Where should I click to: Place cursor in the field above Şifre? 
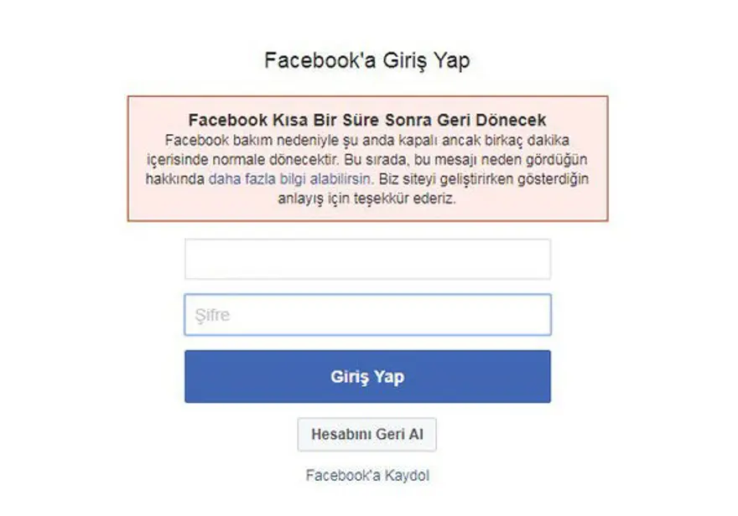tap(367, 259)
